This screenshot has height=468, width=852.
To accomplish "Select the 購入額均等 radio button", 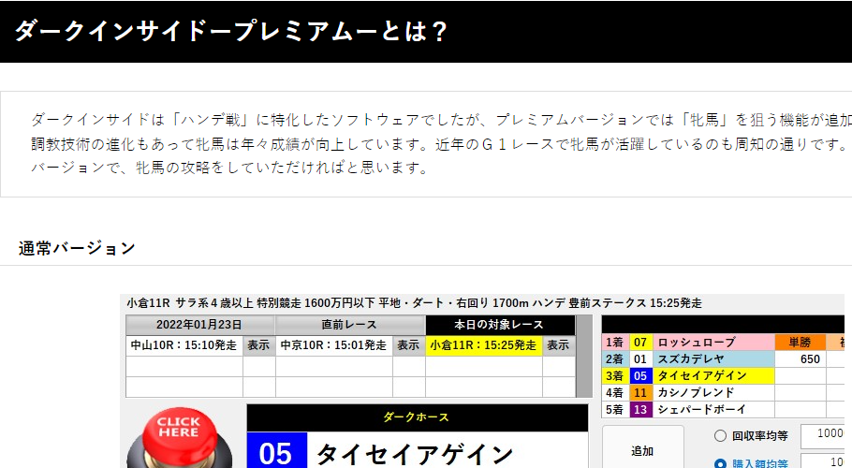I will pos(720,462).
